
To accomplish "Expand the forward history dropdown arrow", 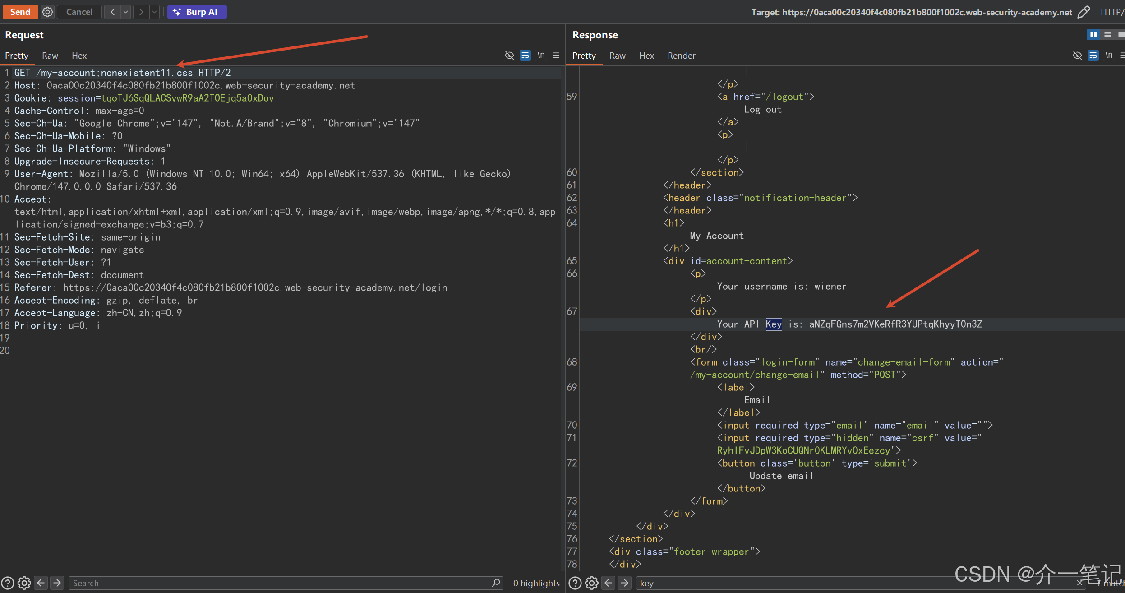I will (x=154, y=12).
